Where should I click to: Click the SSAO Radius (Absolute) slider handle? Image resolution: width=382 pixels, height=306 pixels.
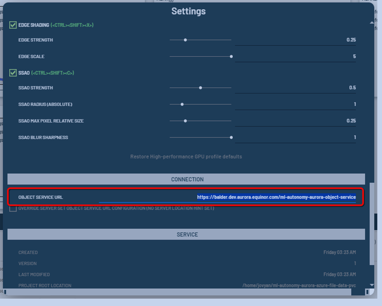coord(182,104)
